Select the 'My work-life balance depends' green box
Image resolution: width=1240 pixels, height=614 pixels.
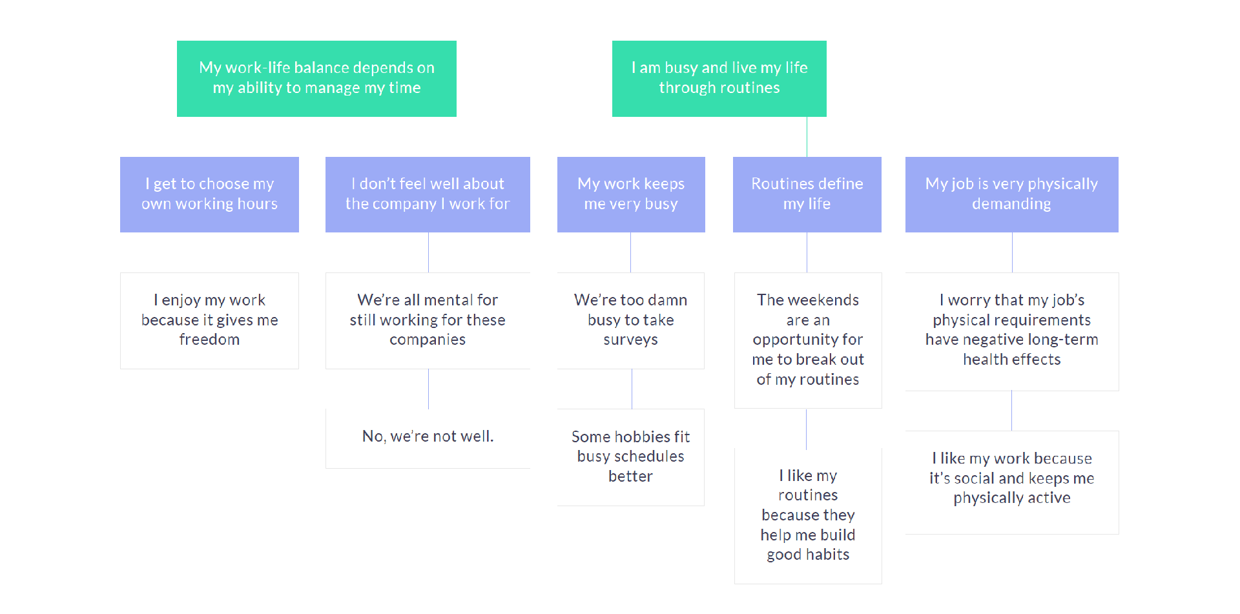pyautogui.click(x=316, y=78)
